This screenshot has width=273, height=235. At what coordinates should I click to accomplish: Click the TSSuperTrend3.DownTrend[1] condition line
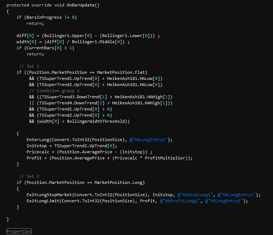[101, 97]
